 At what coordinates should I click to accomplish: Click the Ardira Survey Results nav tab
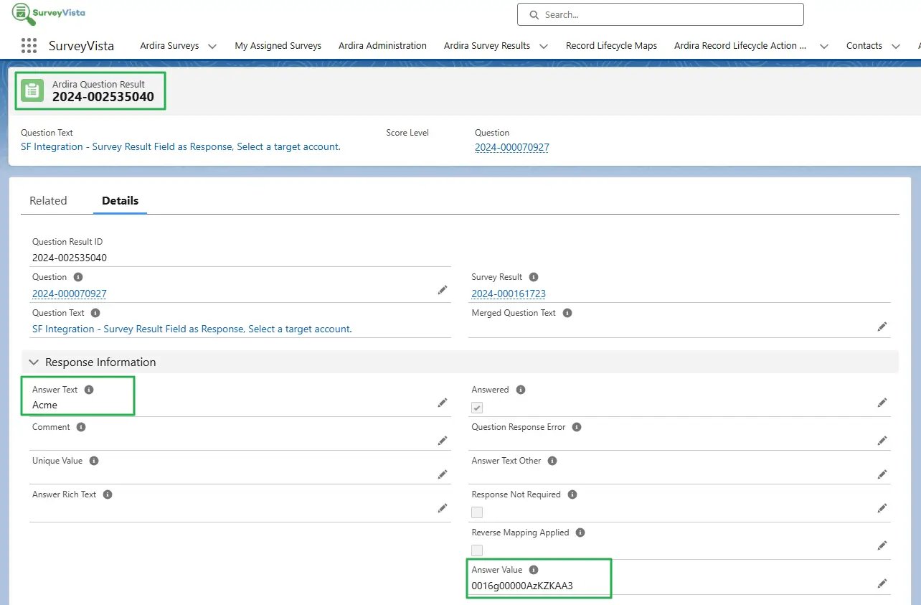tap(487, 45)
